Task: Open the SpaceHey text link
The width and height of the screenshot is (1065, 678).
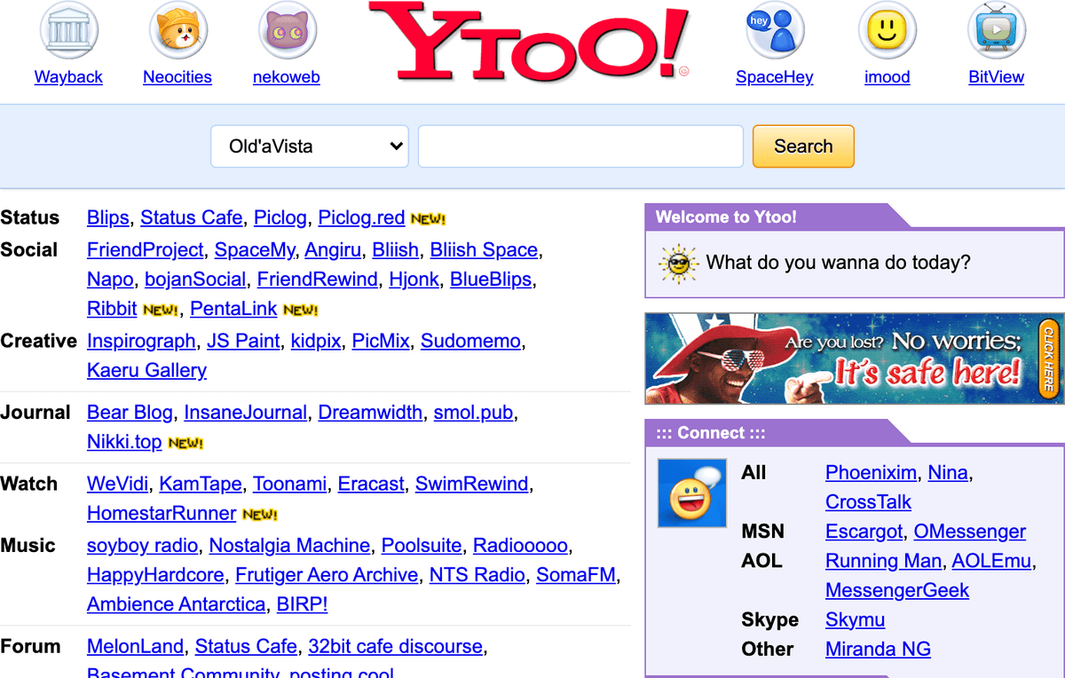Action: pyautogui.click(x=775, y=77)
